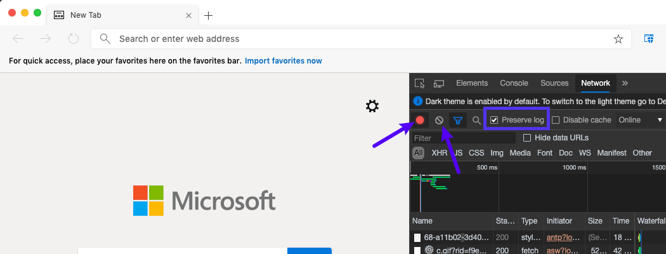Expand more DevTools tabs chevron
This screenshot has width=666, height=254.
[x=625, y=83]
